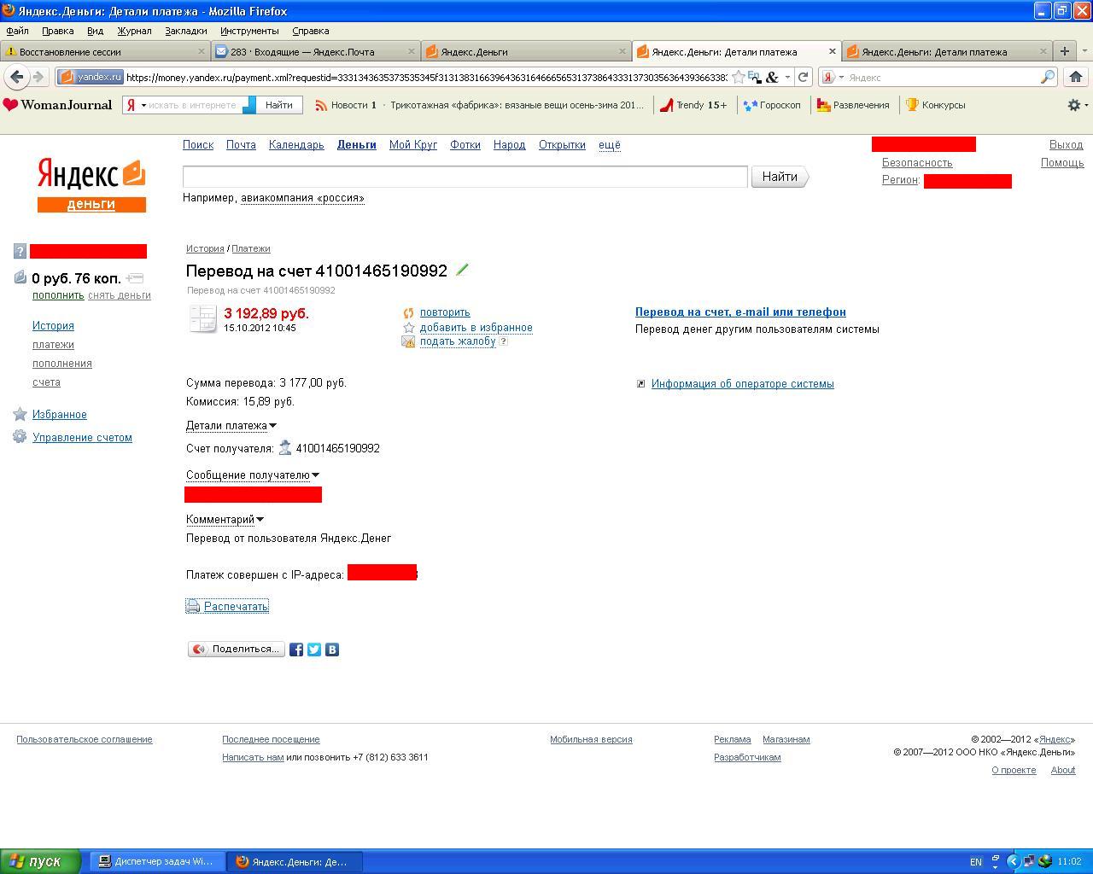The image size is (1093, 874).
Task: Click the Firefox back arrow button
Action: [x=16, y=77]
